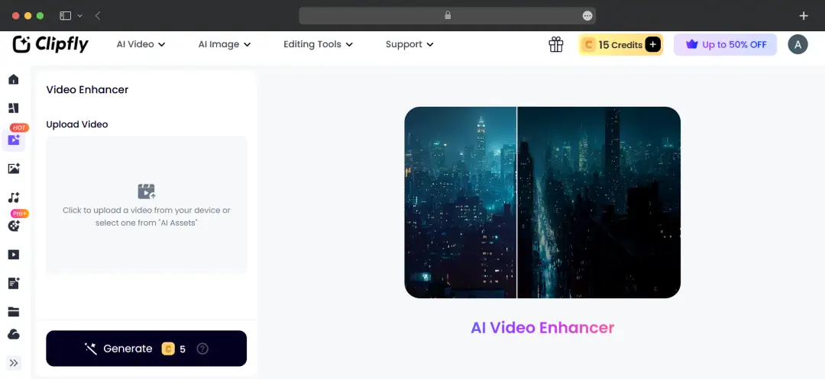
Task: Click the 15 Credits badge
Action: click(x=620, y=45)
